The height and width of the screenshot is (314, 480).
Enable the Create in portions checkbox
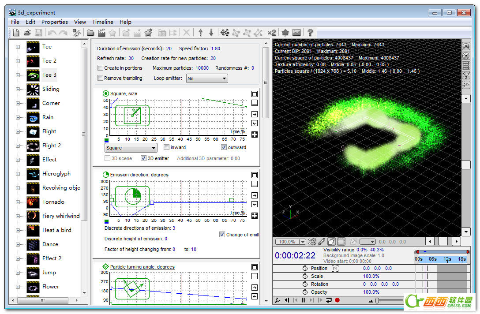tap(101, 68)
